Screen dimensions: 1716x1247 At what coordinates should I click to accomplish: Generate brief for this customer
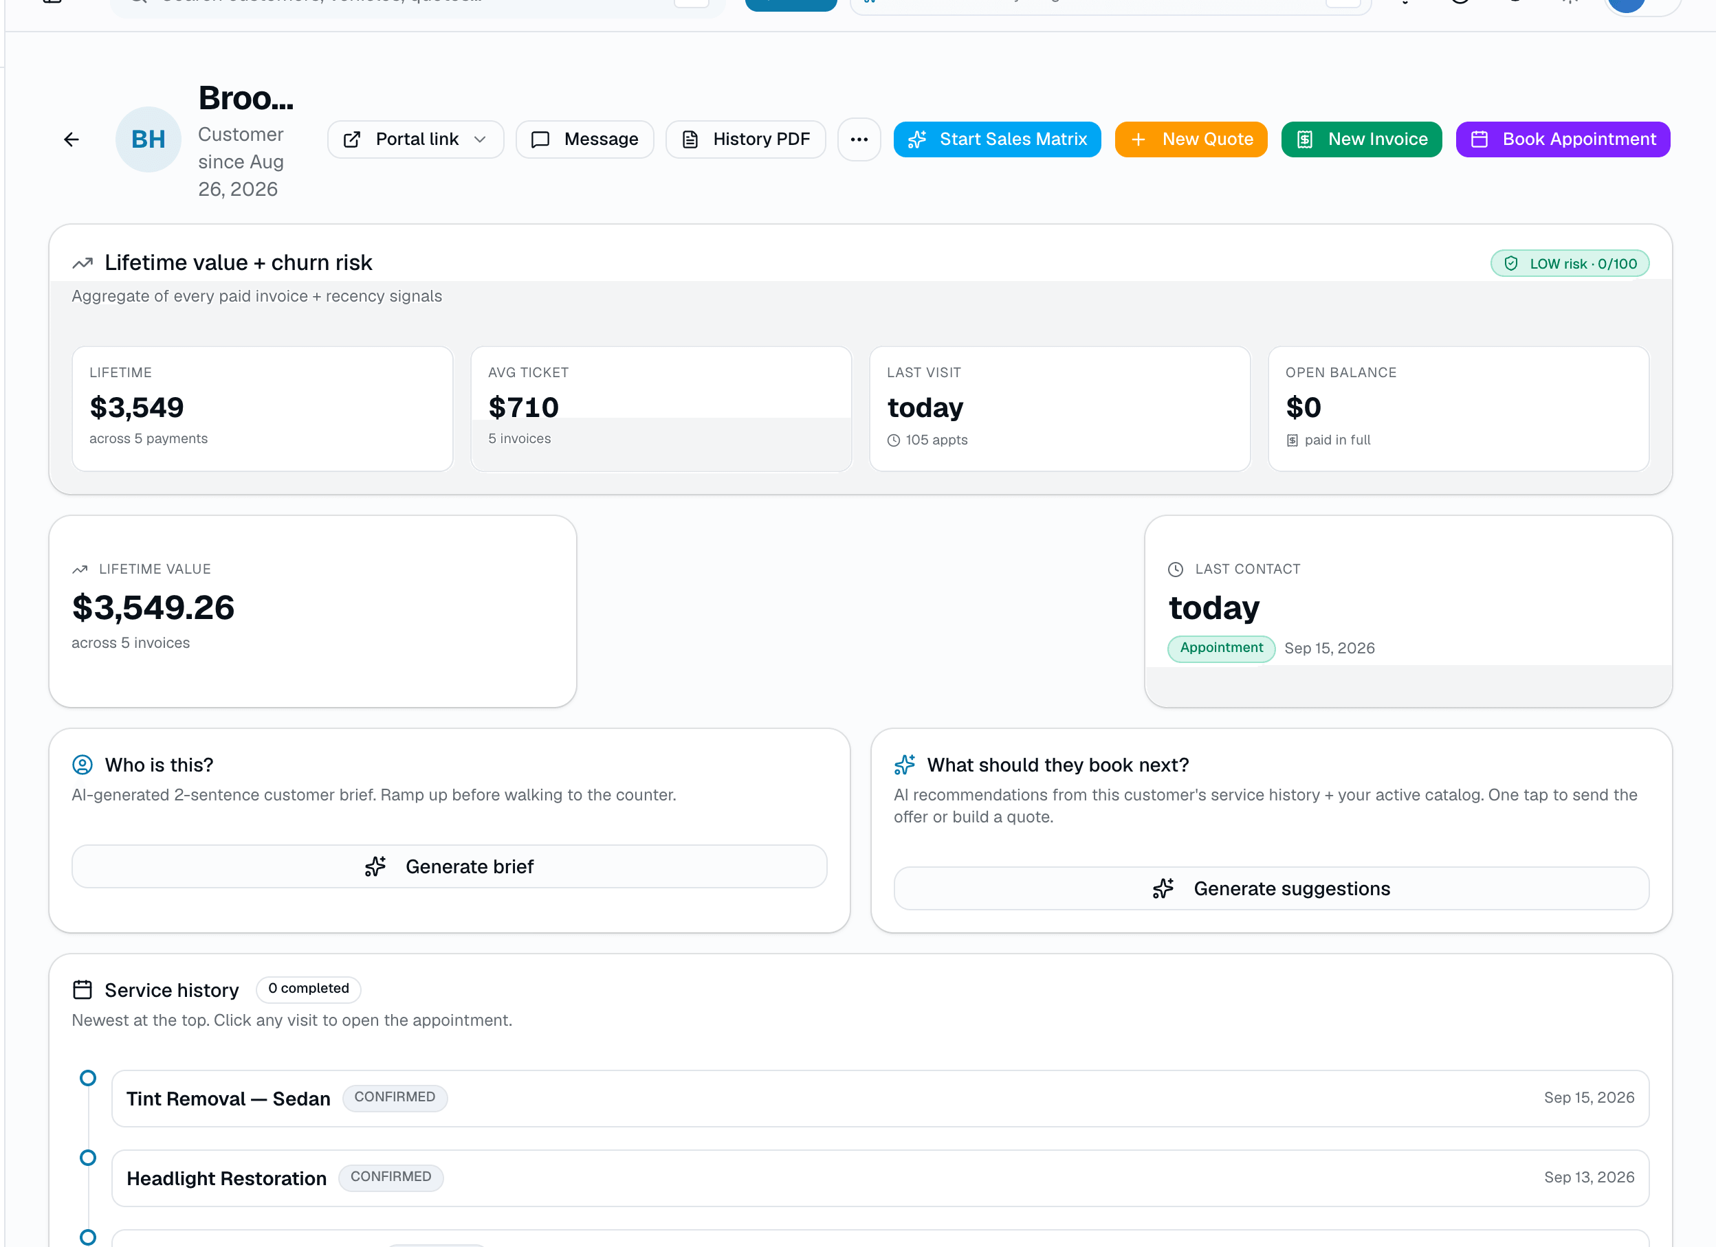[450, 866]
